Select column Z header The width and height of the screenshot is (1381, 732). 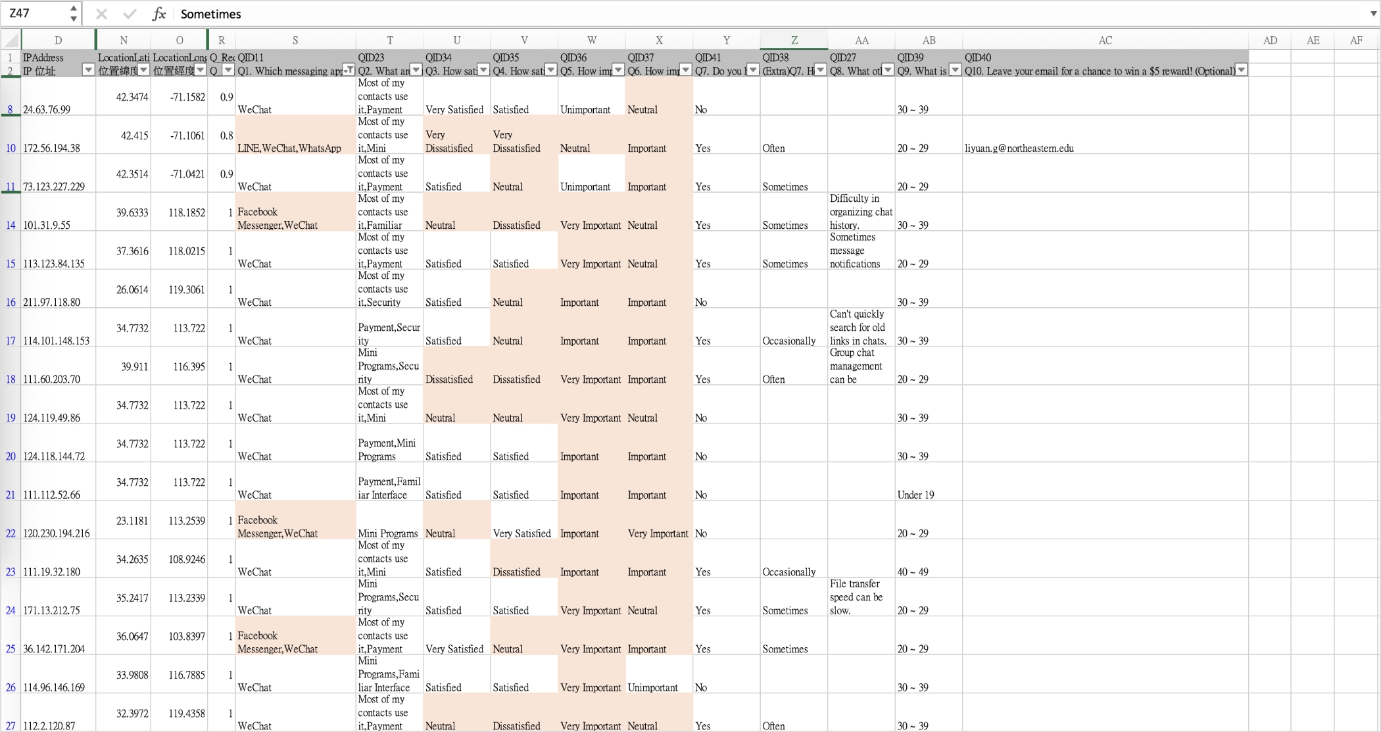(x=794, y=40)
